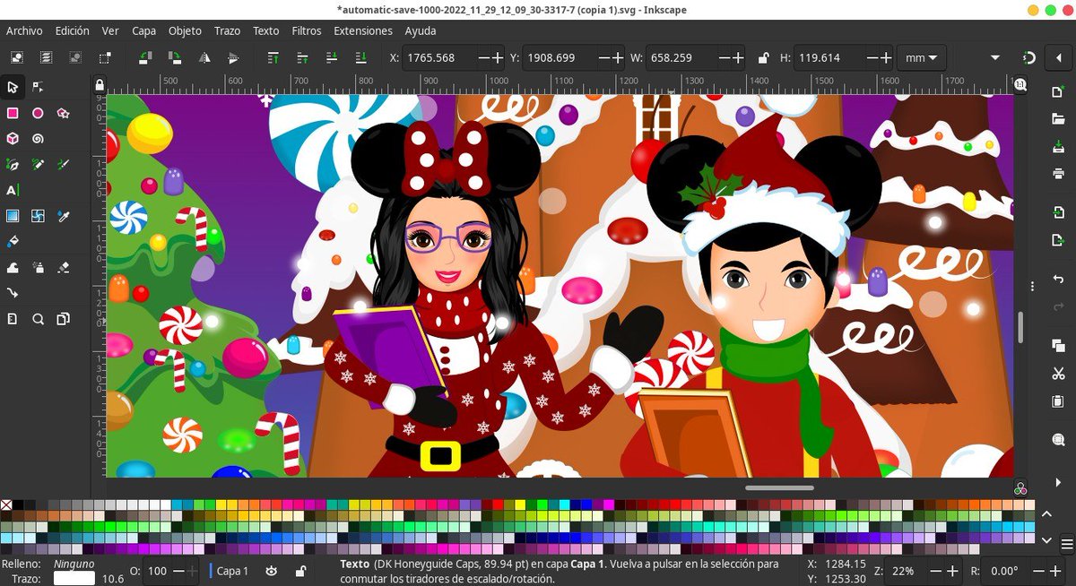Open Archivo menu
This screenshot has height=586, width=1076.
click(x=24, y=30)
